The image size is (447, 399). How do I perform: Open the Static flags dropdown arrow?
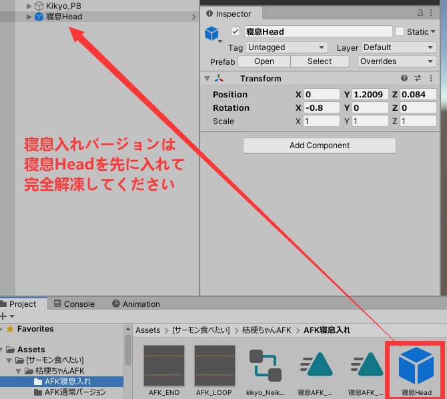point(433,31)
